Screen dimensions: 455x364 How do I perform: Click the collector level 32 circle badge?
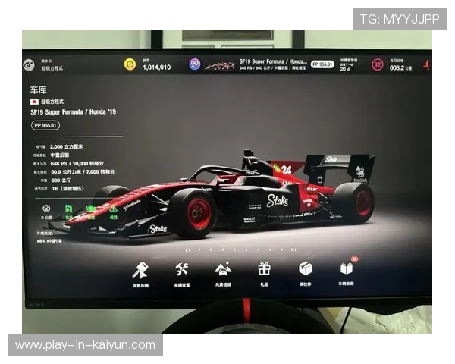[377, 64]
